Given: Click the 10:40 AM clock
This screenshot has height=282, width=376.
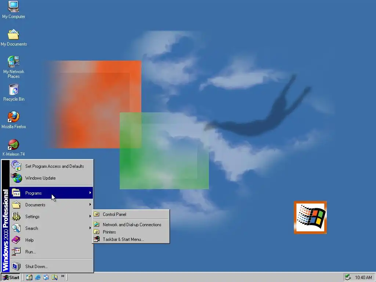Looking at the screenshot, I should (363, 278).
